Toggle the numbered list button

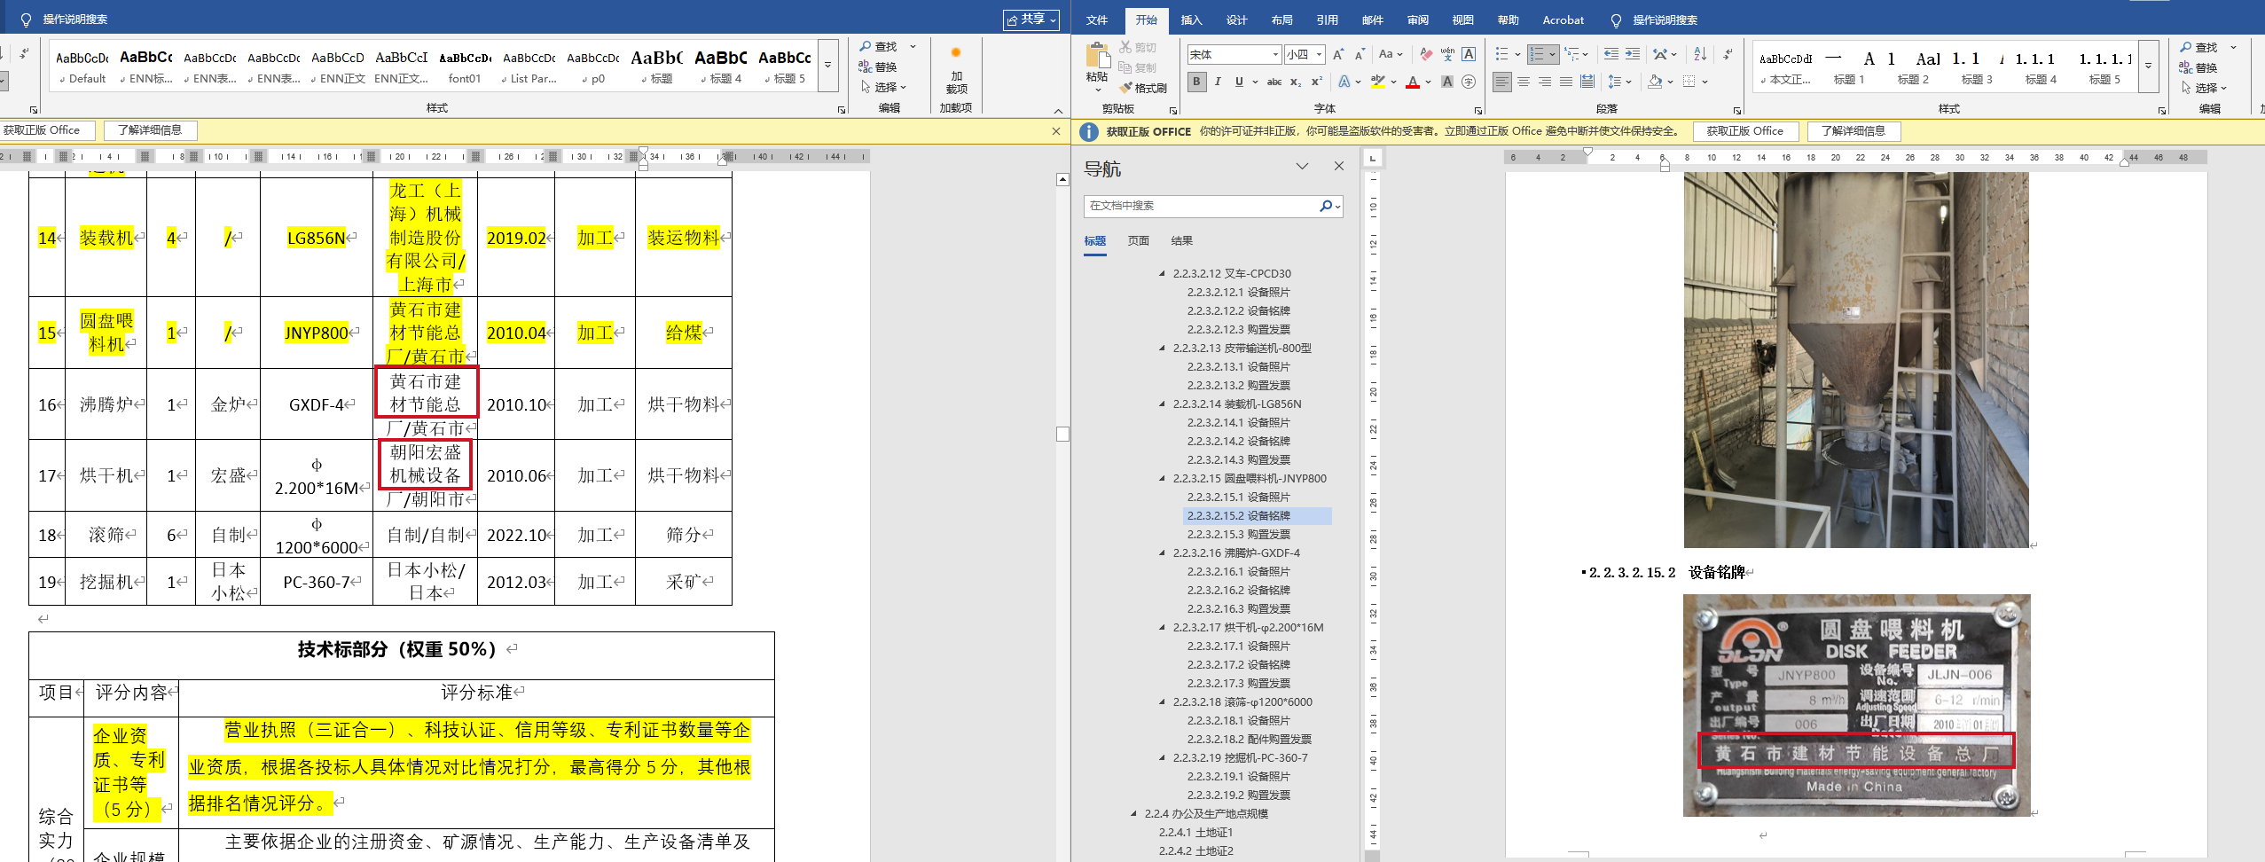coord(1537,55)
